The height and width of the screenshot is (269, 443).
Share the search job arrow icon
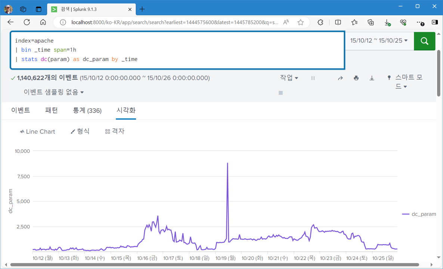[340, 78]
